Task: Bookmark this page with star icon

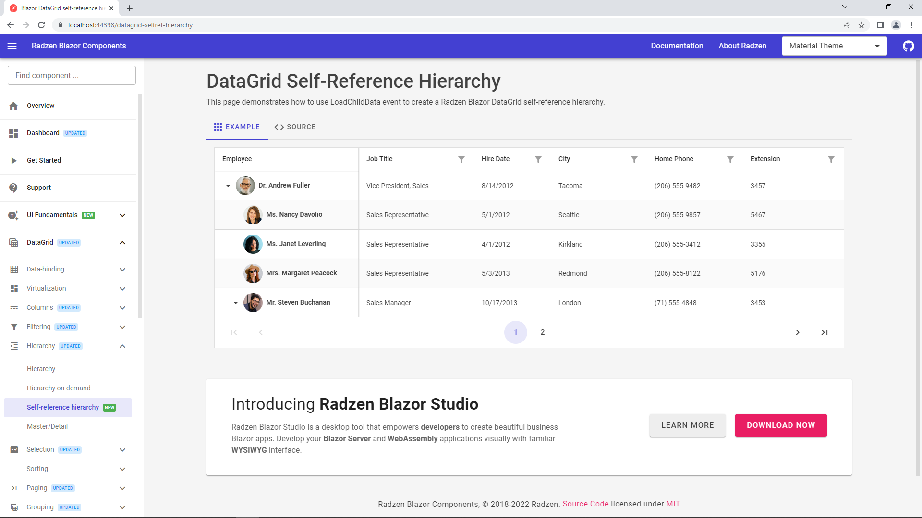Action: click(861, 25)
